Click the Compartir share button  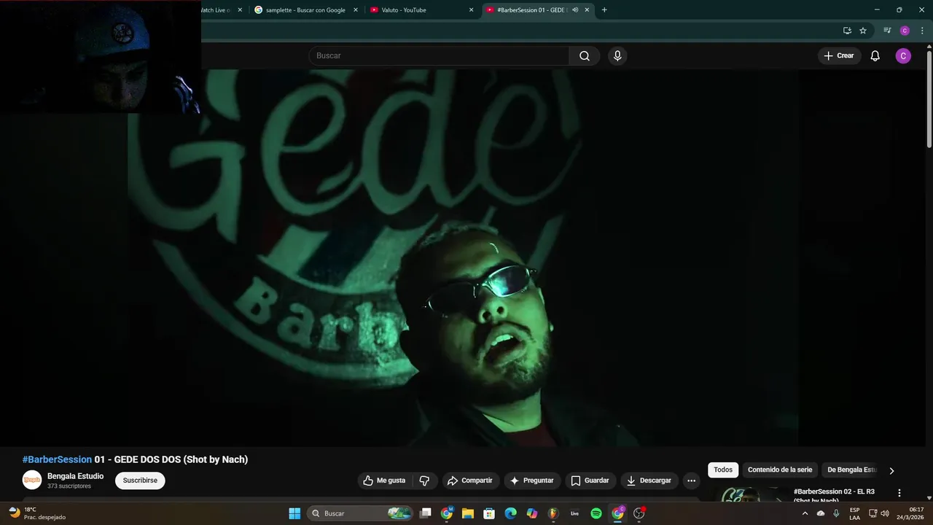point(470,481)
